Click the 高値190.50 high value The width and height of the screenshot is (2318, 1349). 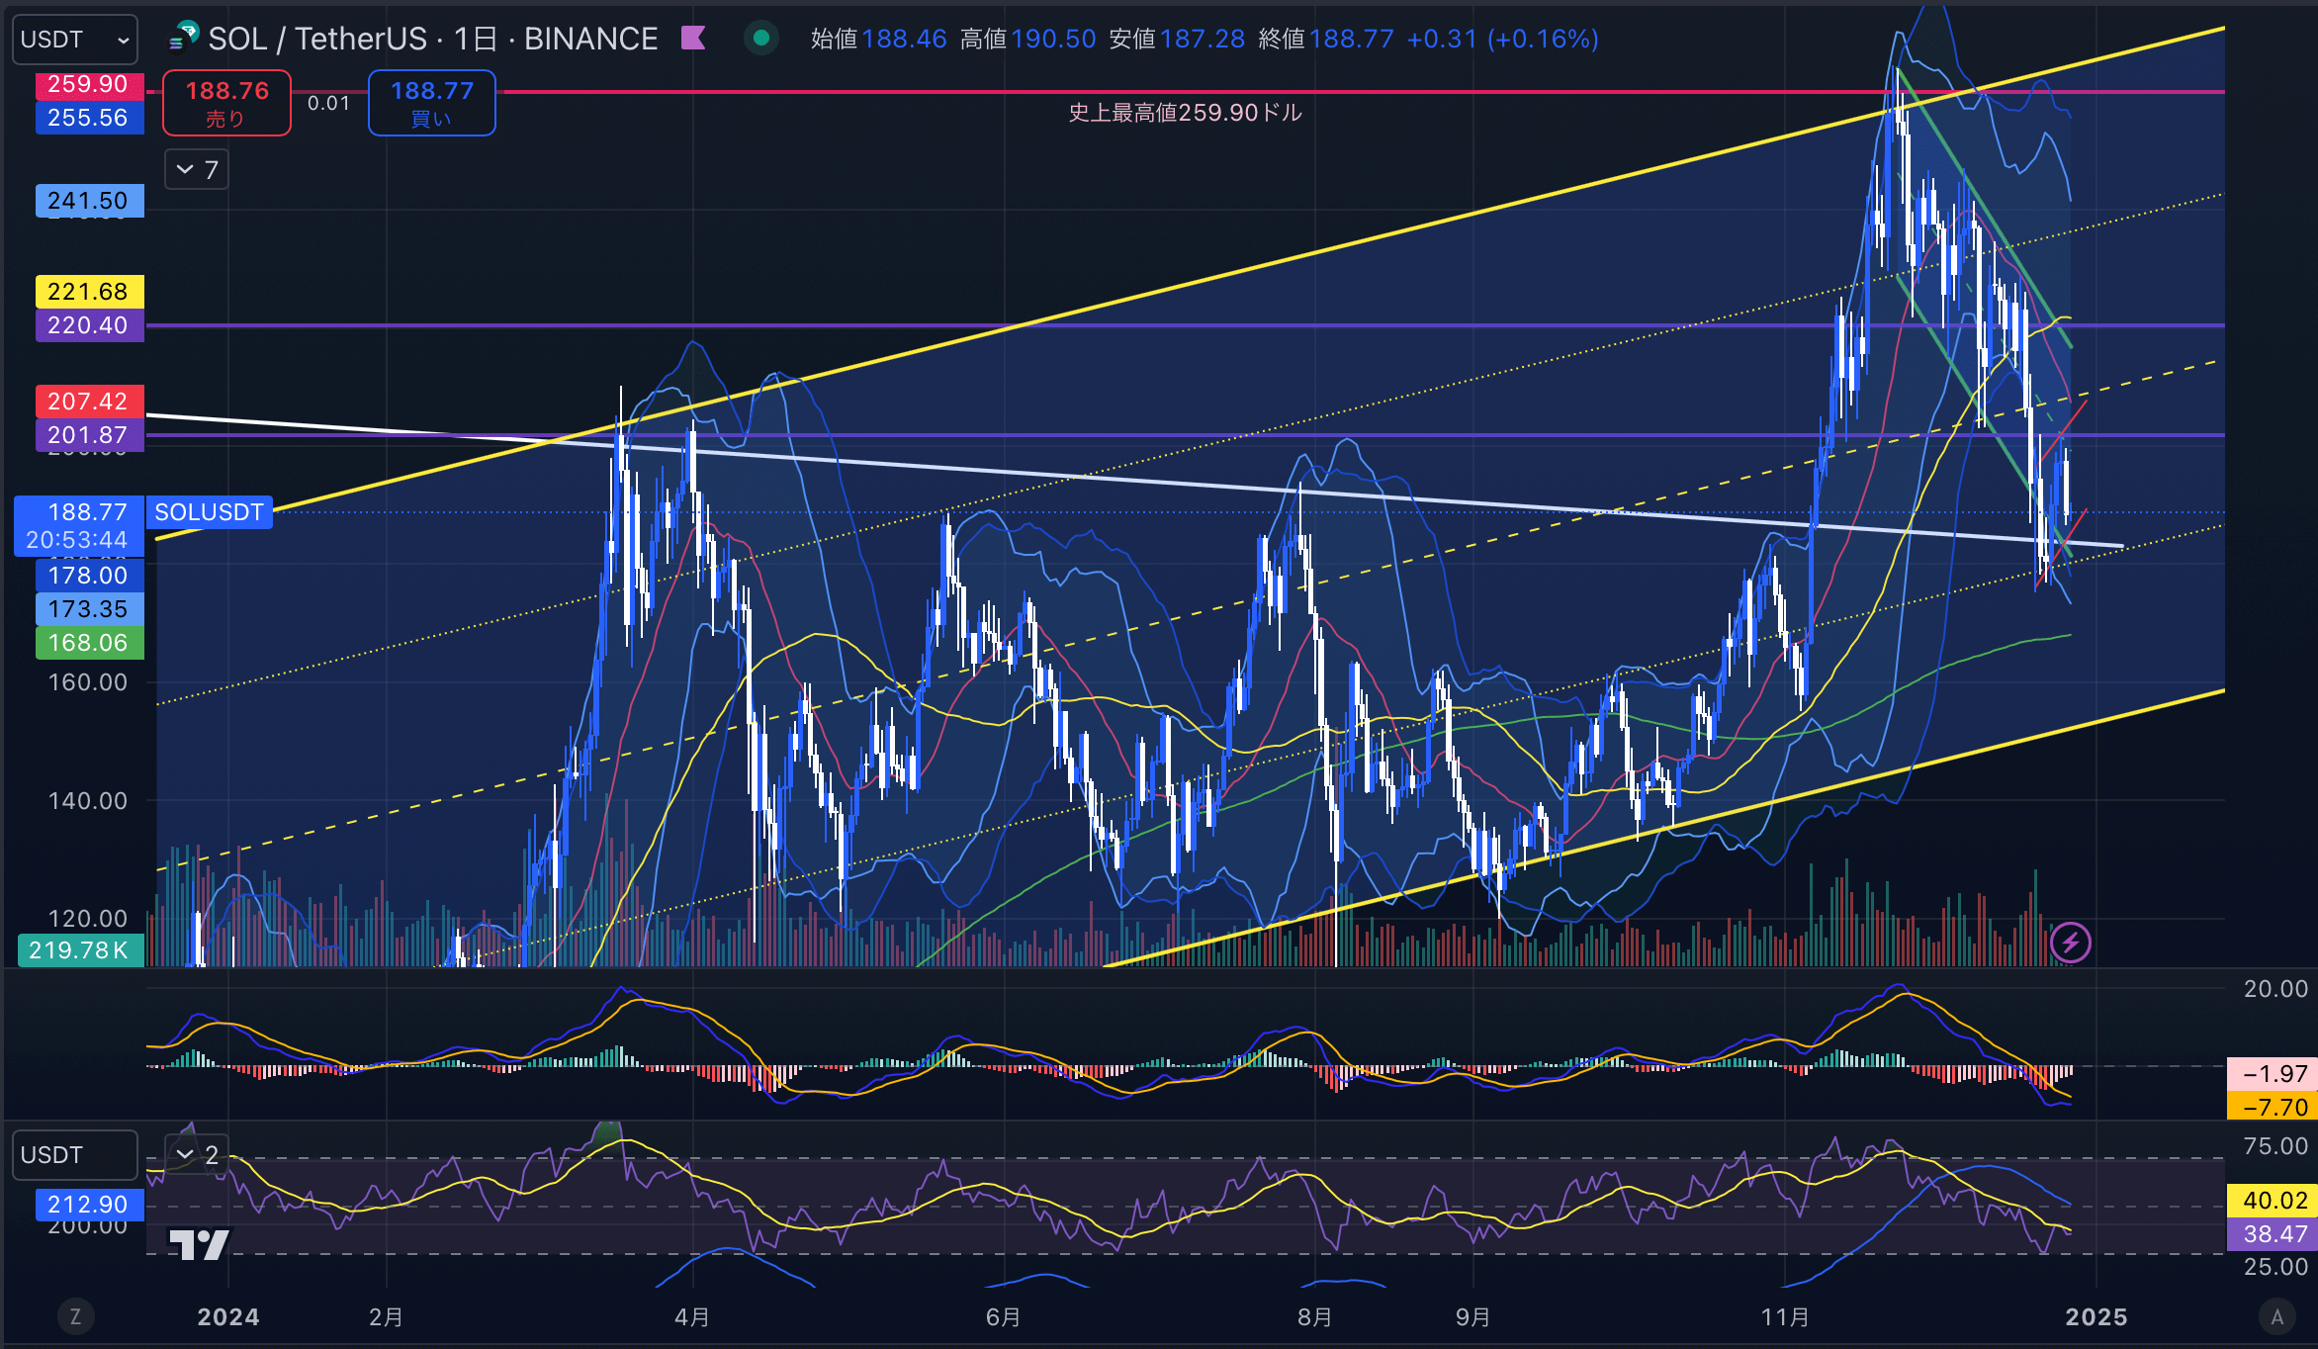coord(1028,39)
